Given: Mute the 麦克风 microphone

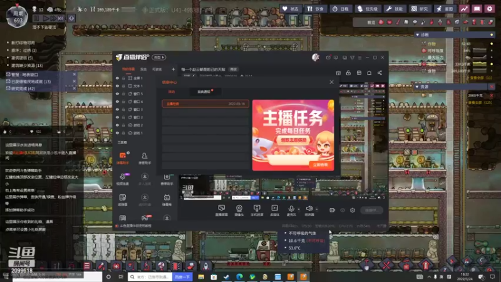Looking at the screenshot, I should point(291,211).
